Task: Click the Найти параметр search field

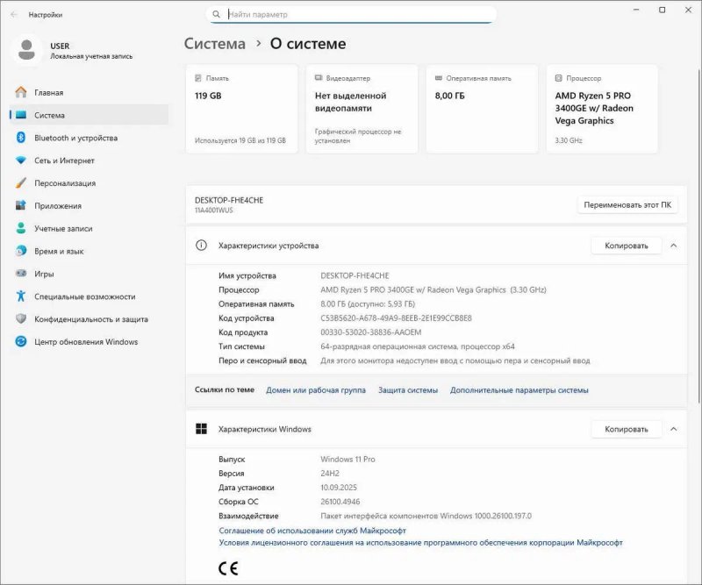Action: (x=354, y=14)
